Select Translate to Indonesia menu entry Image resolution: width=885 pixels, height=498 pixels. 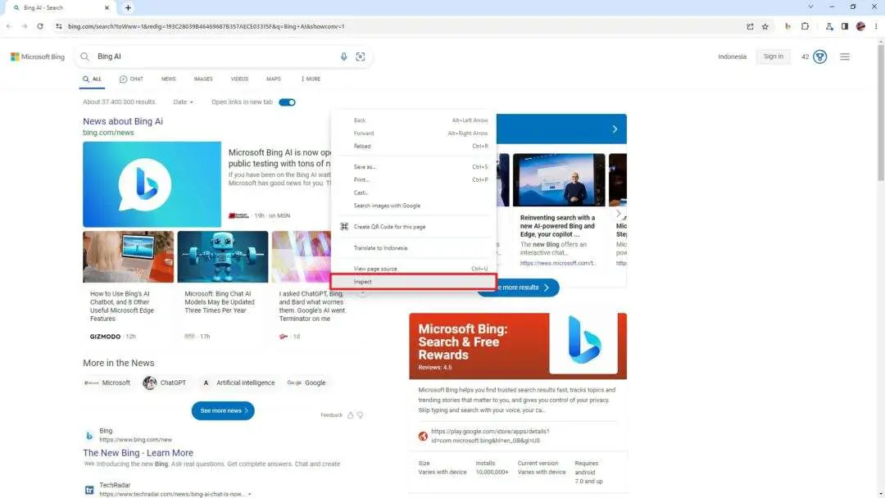point(413,248)
